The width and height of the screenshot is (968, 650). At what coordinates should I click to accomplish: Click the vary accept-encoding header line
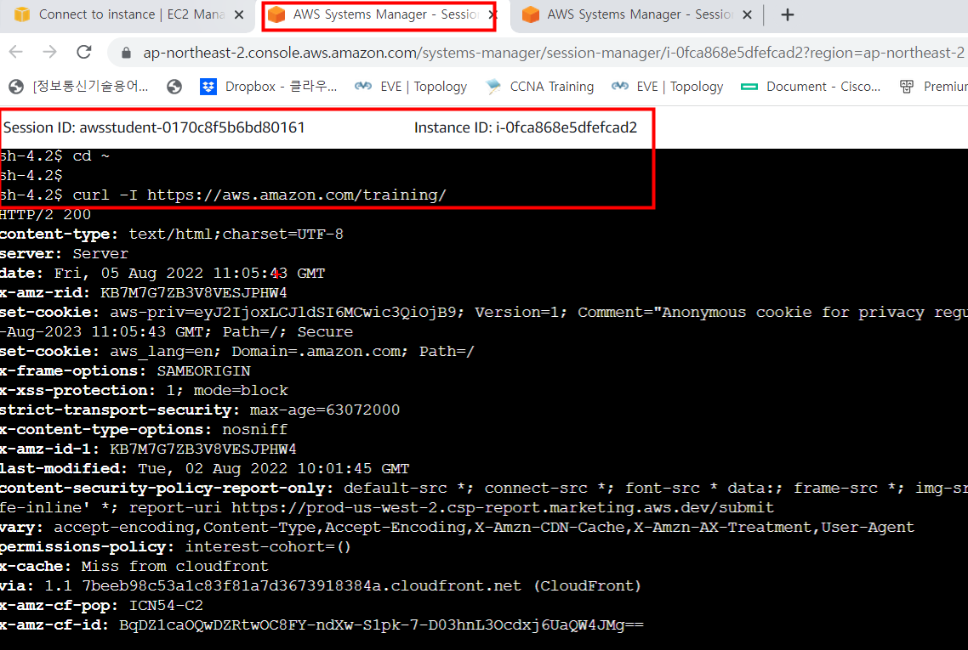(x=457, y=528)
